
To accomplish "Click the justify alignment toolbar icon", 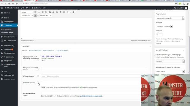I will point(35,12).
